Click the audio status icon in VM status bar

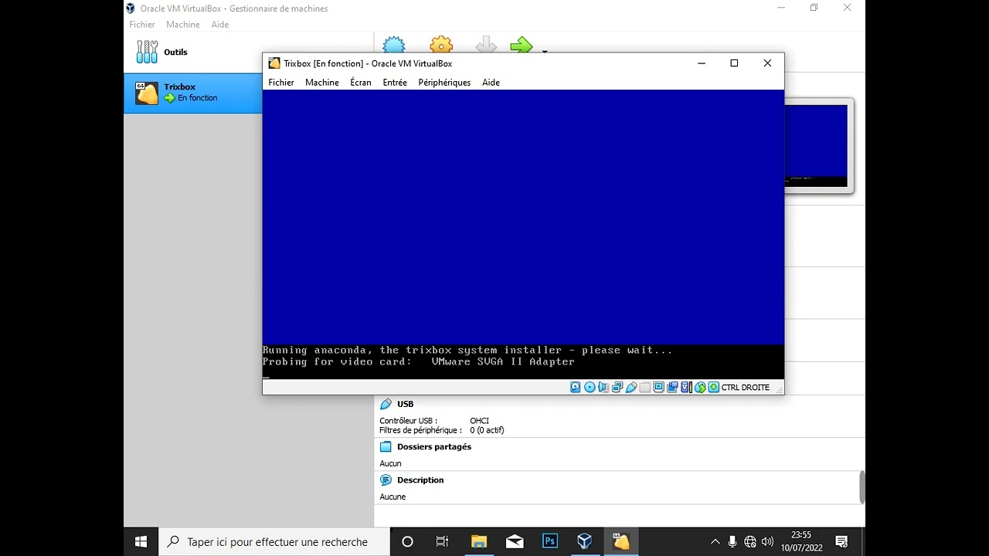point(603,388)
